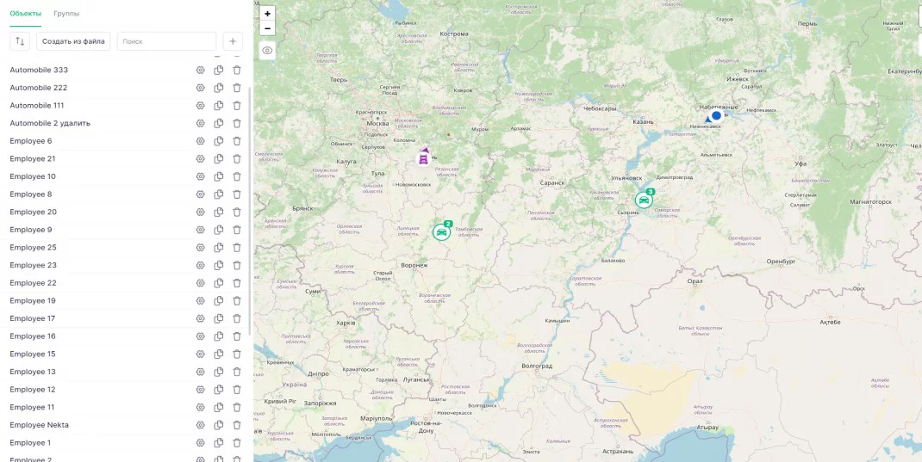Open settings for Automobile 222
The width and height of the screenshot is (922, 462).
[x=201, y=88]
